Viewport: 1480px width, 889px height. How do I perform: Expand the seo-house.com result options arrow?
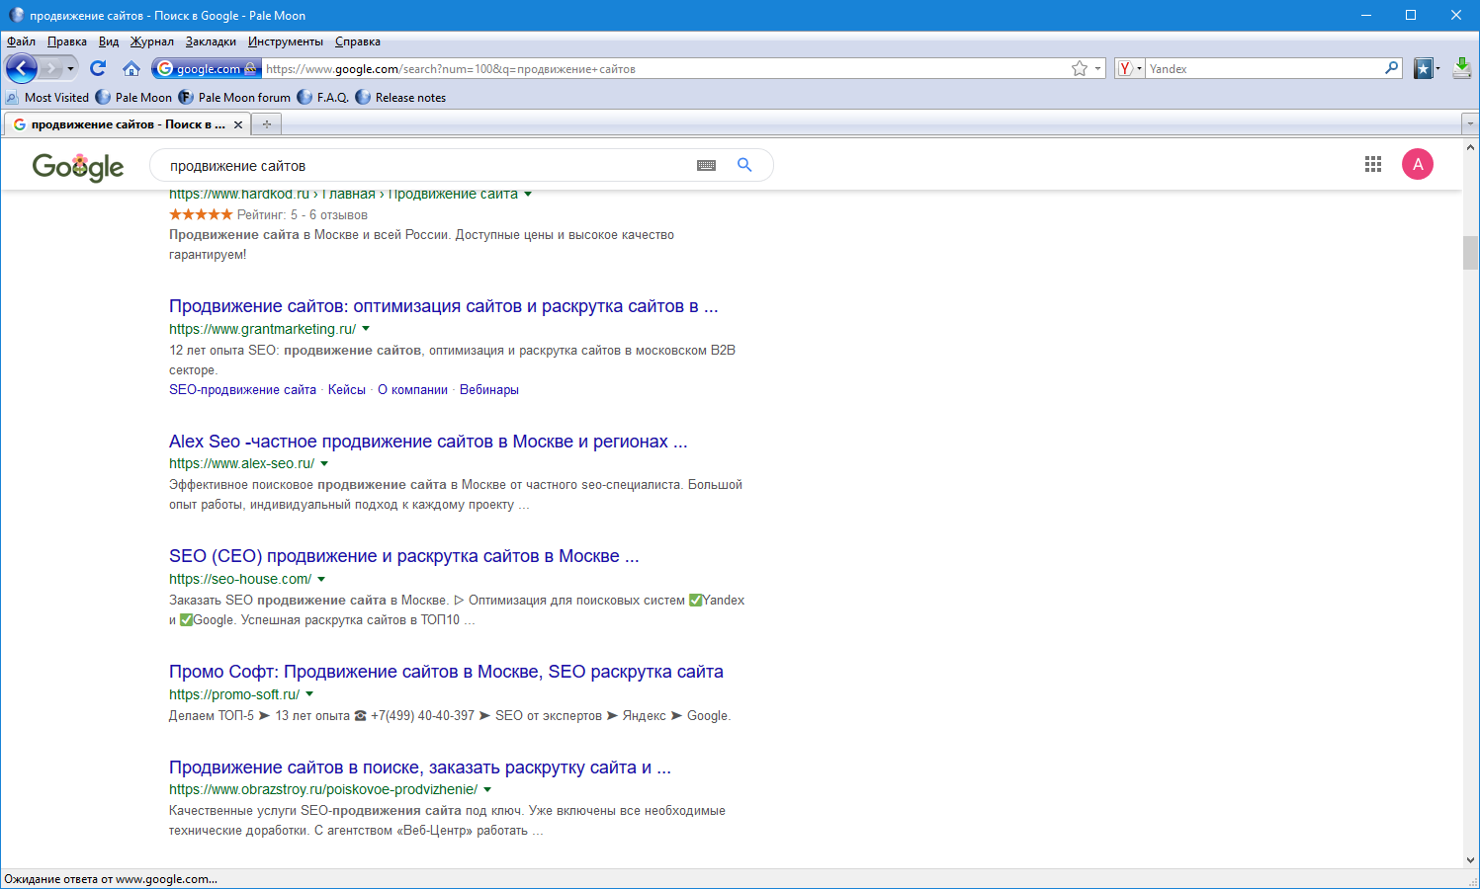pos(321,579)
